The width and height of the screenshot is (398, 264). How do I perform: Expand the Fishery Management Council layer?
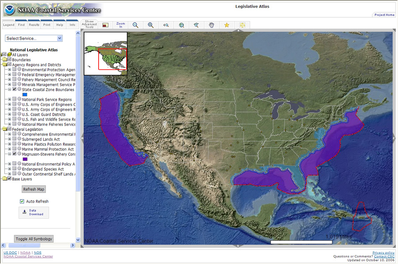[9, 79]
